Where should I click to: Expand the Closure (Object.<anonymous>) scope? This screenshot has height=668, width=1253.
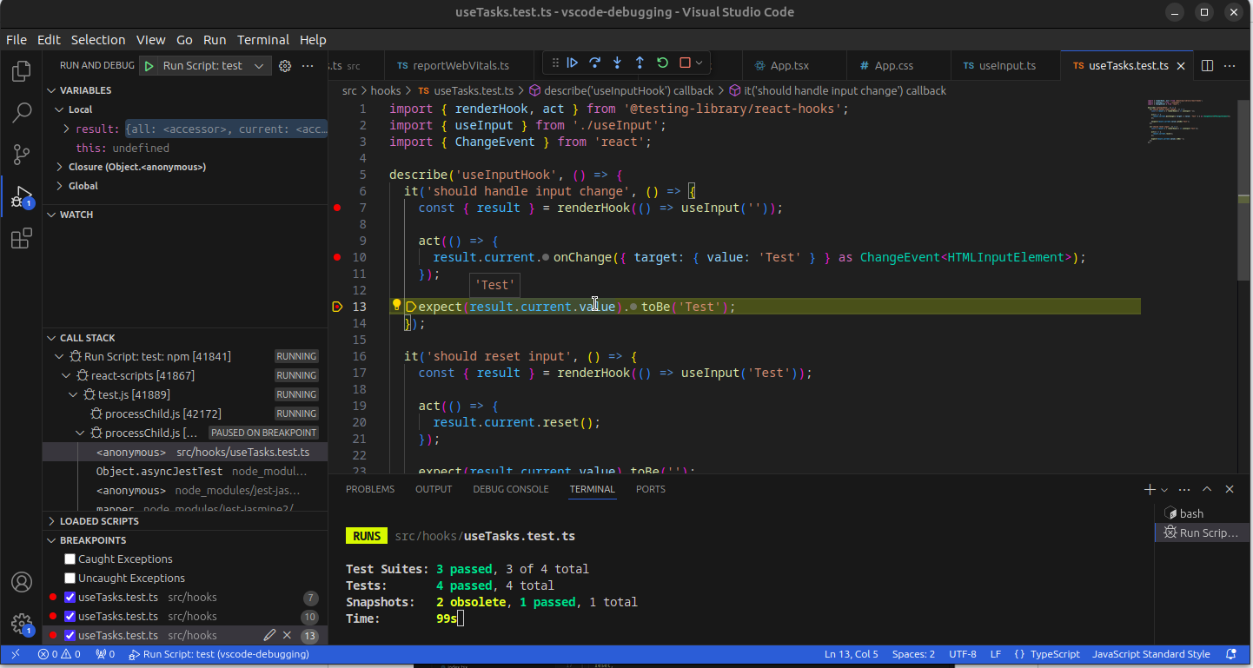[x=60, y=167]
